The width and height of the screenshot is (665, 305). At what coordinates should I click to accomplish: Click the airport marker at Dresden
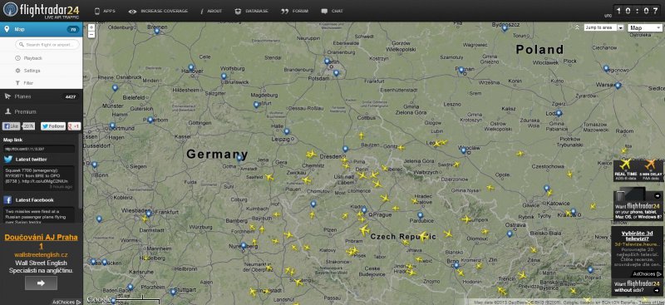tap(345, 149)
